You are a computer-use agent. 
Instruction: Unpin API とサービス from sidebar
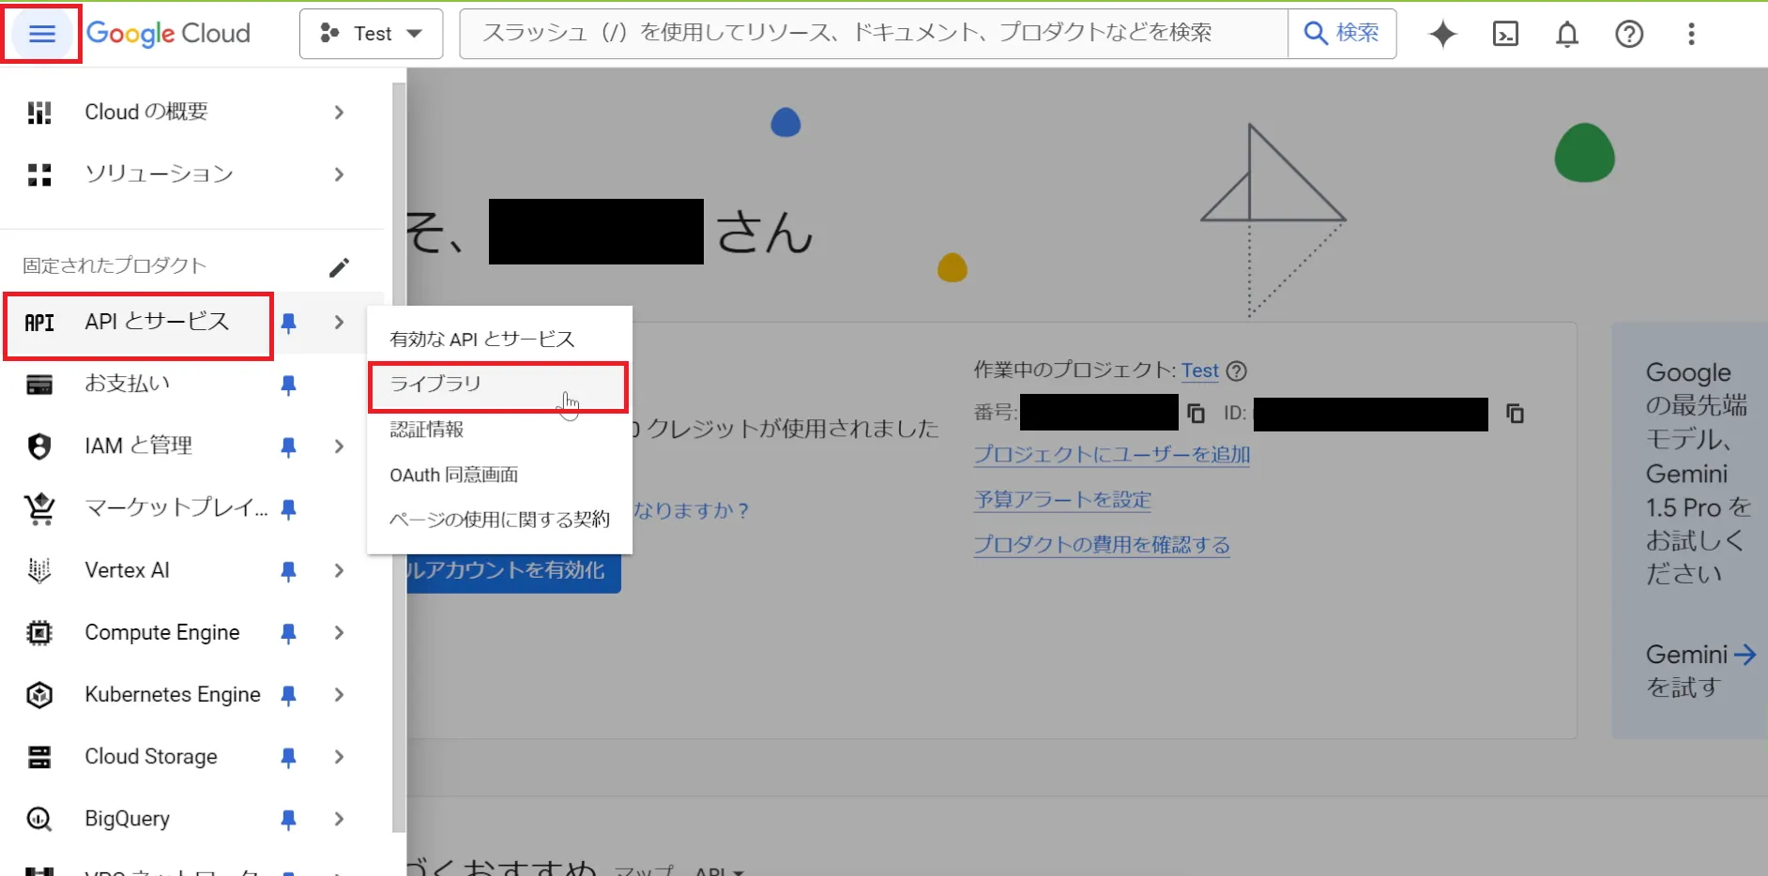coord(289,323)
